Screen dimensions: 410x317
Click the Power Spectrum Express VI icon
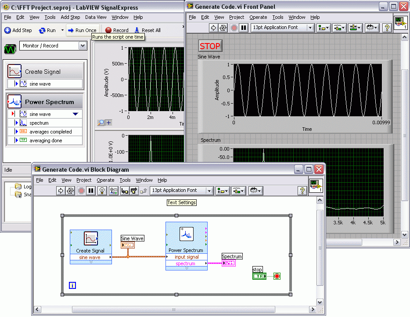coord(186,235)
